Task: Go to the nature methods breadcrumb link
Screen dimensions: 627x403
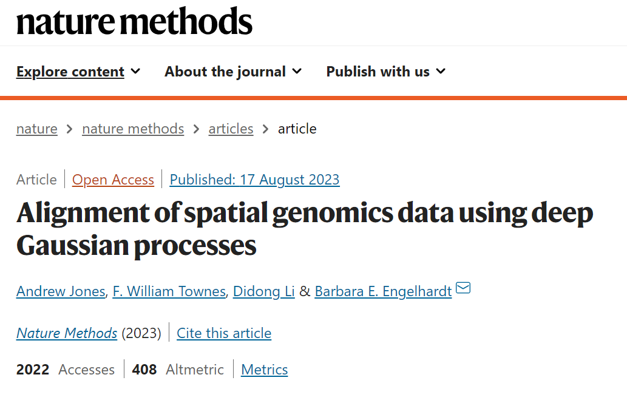Action: (x=133, y=129)
